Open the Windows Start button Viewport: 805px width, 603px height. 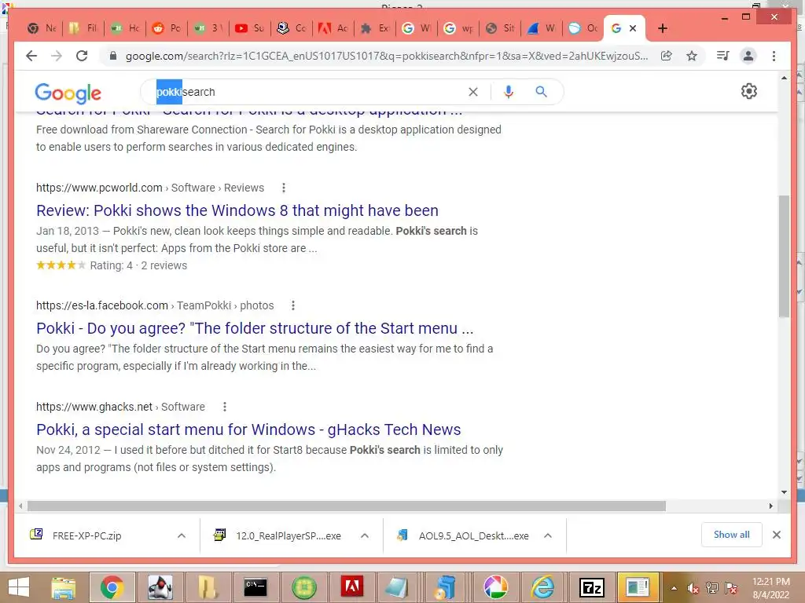pos(19,587)
